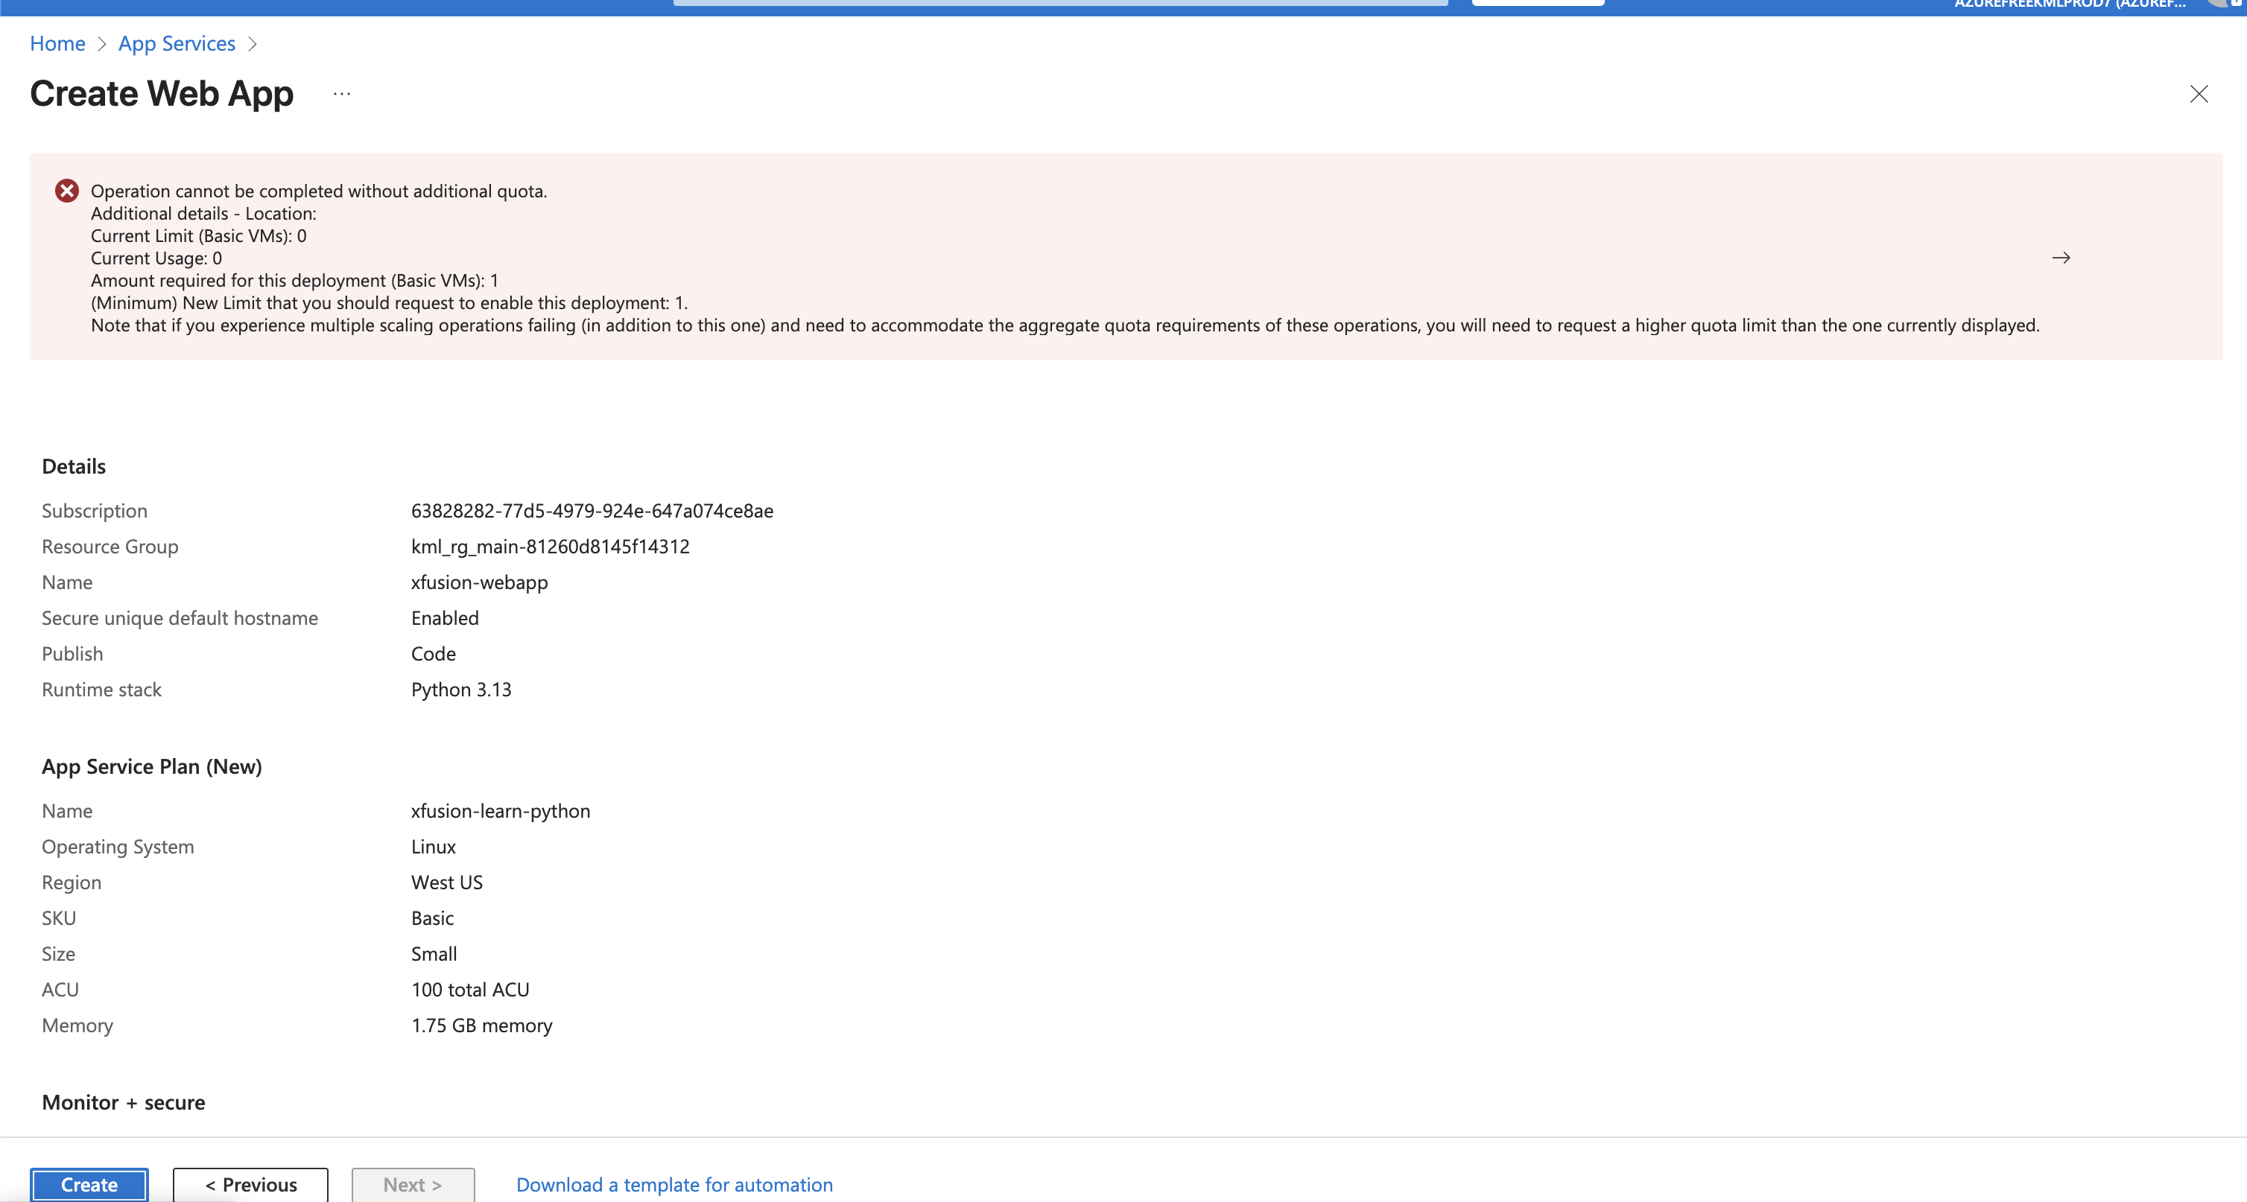Open the error details arrow
2247x1202 pixels.
2060,258
